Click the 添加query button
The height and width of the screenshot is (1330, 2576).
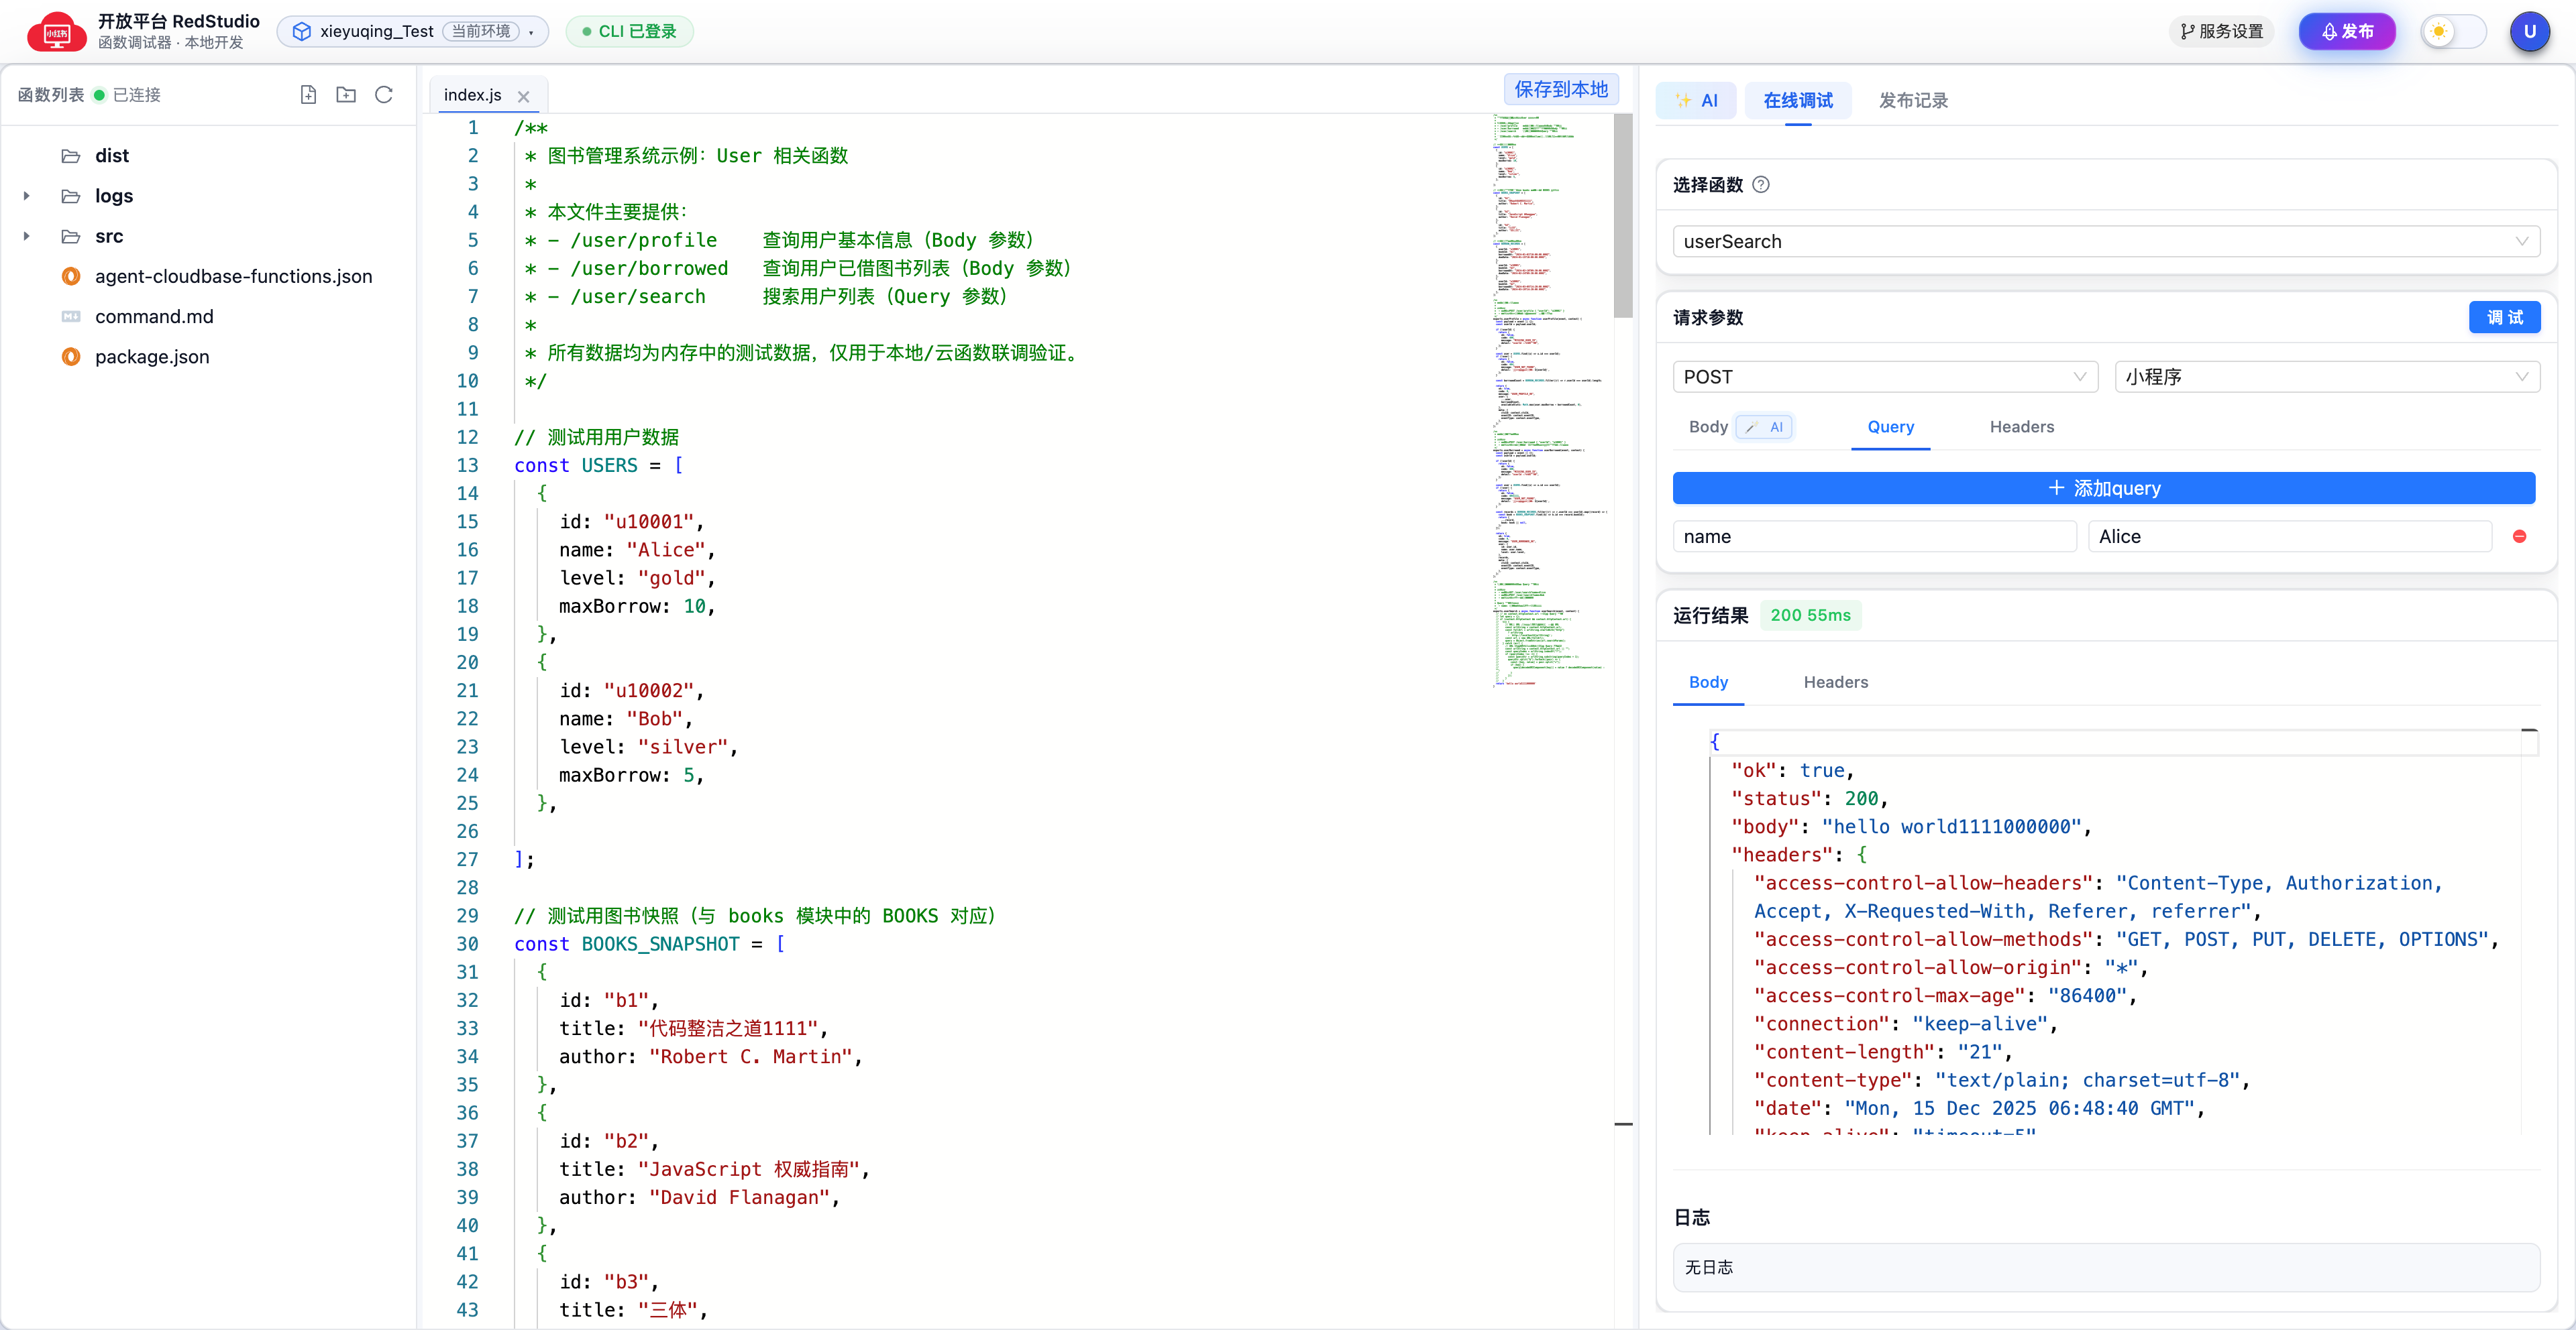[x=2103, y=489]
